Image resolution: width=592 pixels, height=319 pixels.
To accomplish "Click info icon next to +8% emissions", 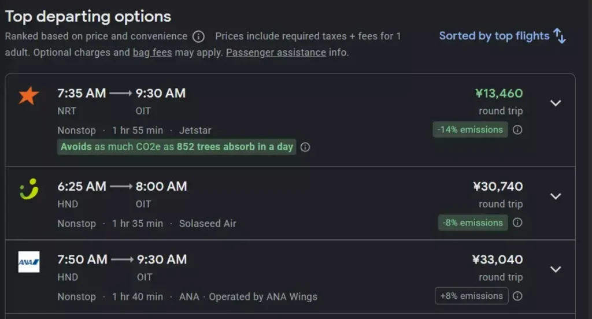I will click(x=517, y=296).
